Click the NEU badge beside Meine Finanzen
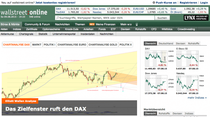 [92, 24]
